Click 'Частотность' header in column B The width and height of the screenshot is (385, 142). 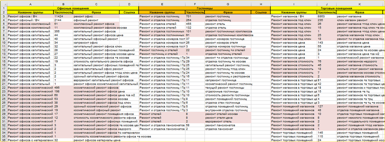pos(63,12)
